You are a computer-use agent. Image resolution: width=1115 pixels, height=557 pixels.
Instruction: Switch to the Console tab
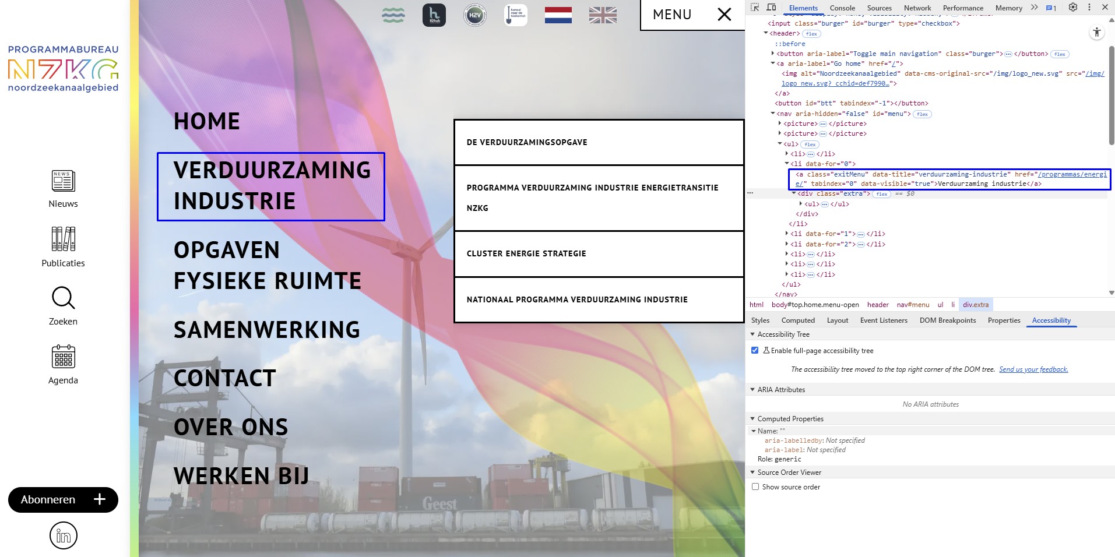(842, 8)
